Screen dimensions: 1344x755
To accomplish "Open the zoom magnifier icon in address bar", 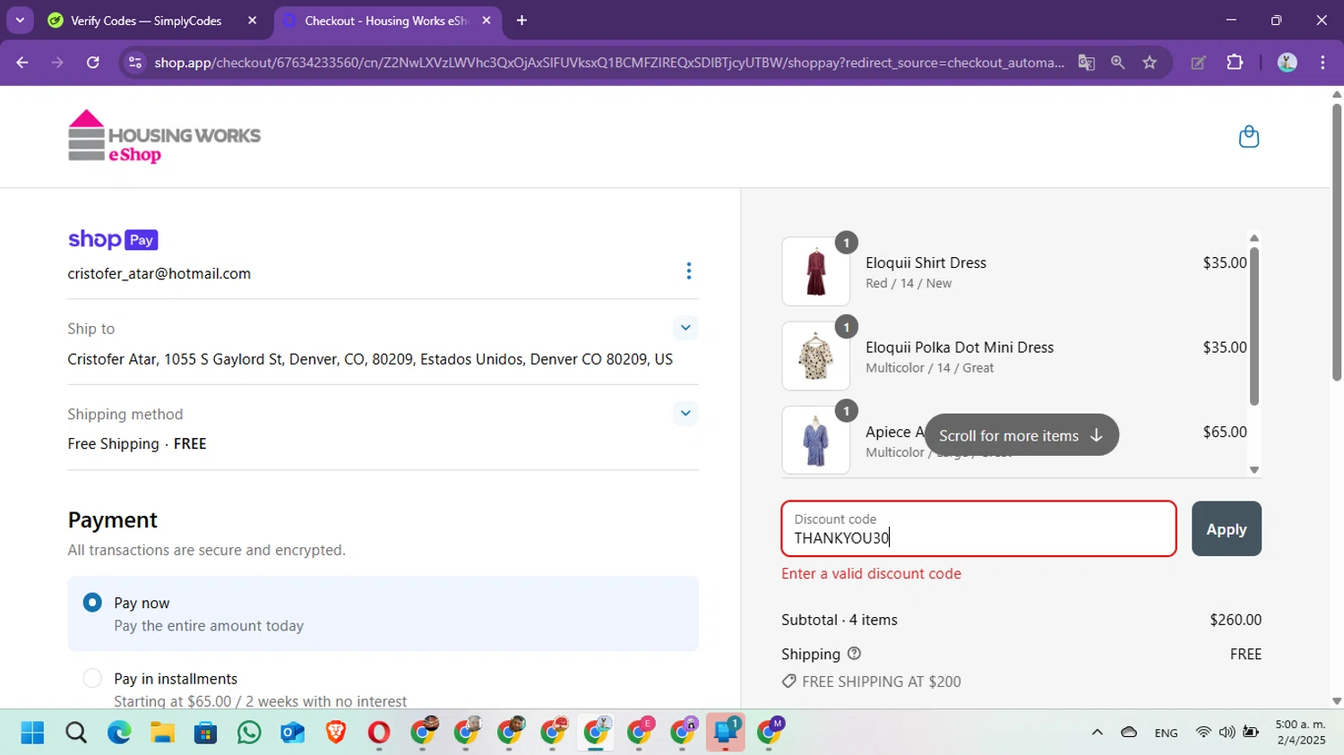I will (1117, 63).
